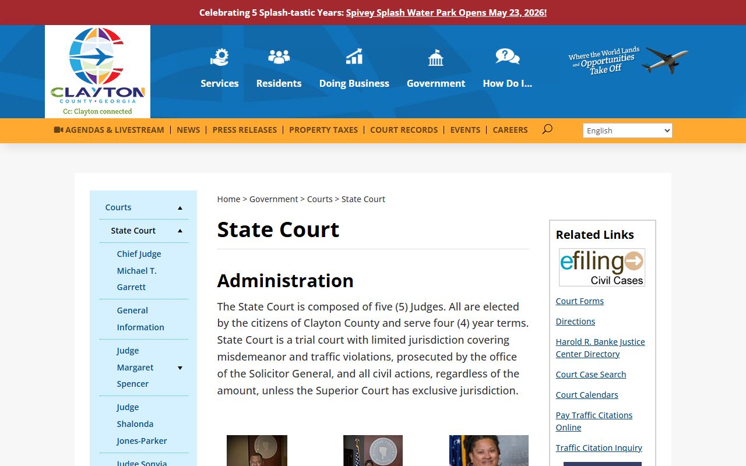Open Traffic Citation Inquiry link
The width and height of the screenshot is (746, 466).
[599, 448]
